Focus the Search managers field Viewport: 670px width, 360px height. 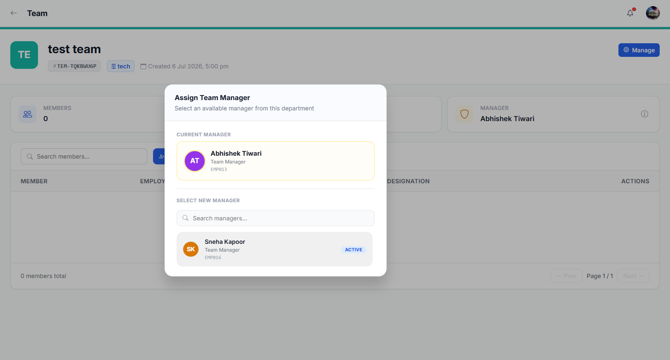pos(276,218)
